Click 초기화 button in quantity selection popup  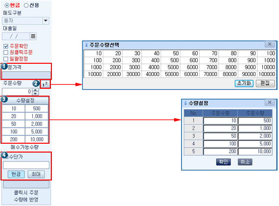[244, 83]
